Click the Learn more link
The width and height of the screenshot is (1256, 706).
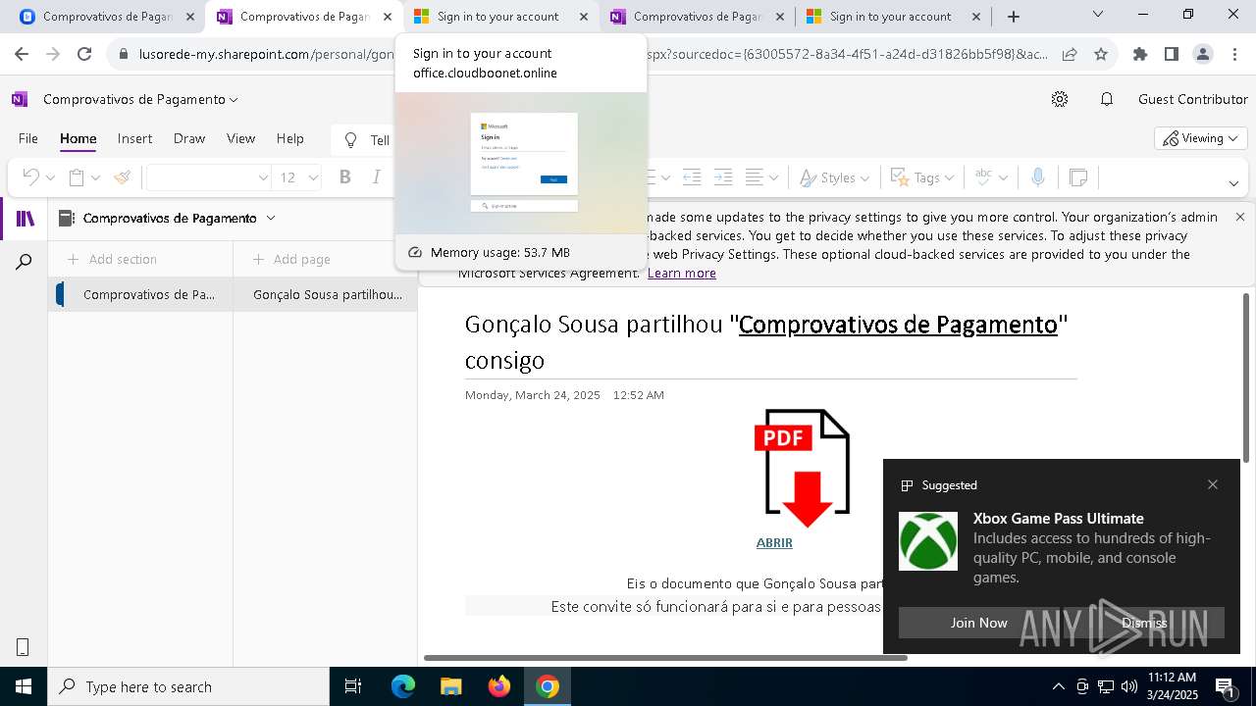(682, 273)
